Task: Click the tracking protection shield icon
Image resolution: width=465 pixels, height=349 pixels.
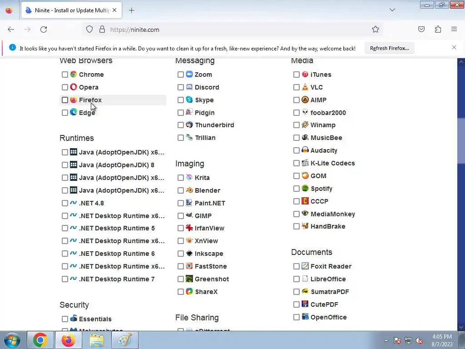Action: coord(89,30)
